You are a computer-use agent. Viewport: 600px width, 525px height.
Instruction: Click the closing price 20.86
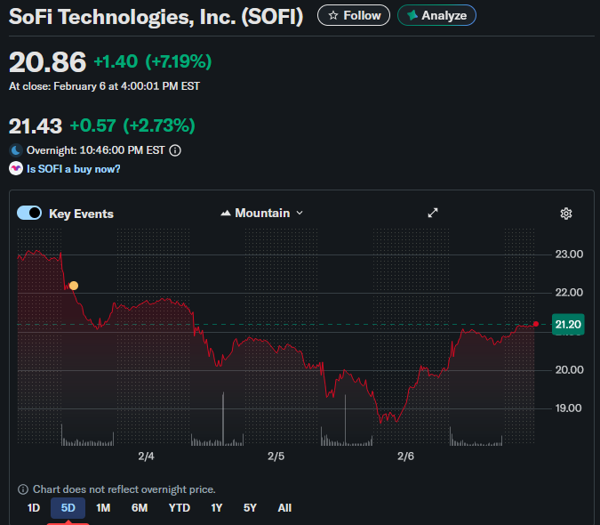[47, 62]
